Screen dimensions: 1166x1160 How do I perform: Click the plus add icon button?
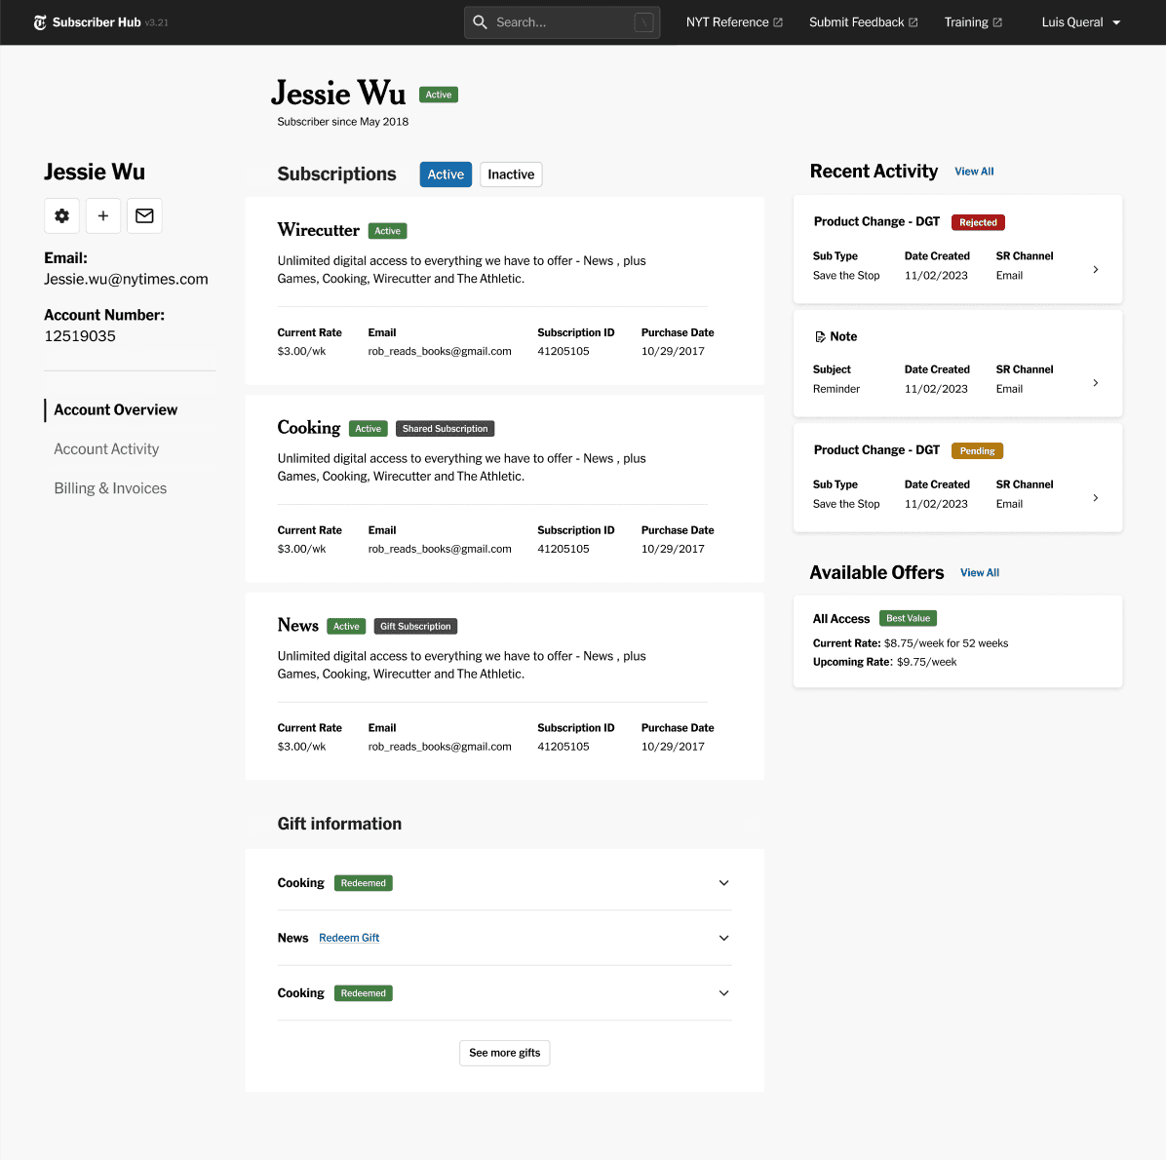click(x=103, y=215)
